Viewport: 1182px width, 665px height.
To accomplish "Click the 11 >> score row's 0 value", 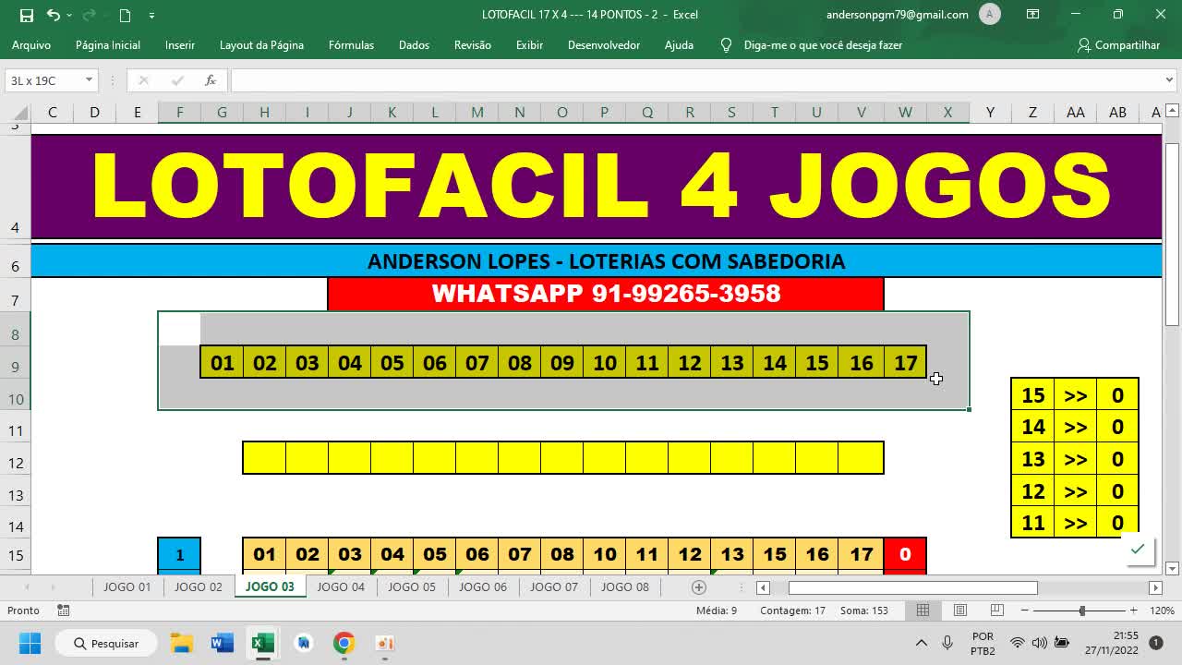I will tap(1117, 522).
